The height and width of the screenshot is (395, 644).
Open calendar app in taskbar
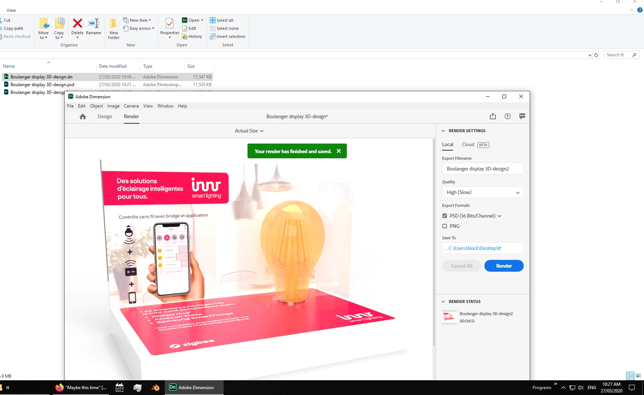click(120, 388)
